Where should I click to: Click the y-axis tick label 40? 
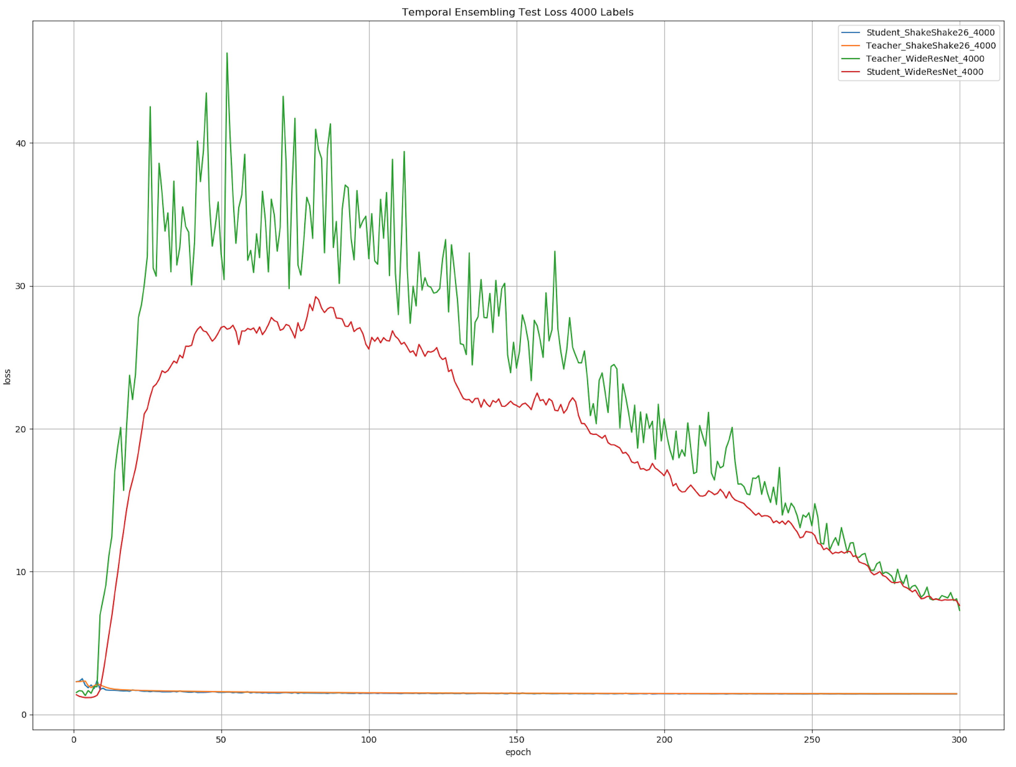(x=21, y=143)
